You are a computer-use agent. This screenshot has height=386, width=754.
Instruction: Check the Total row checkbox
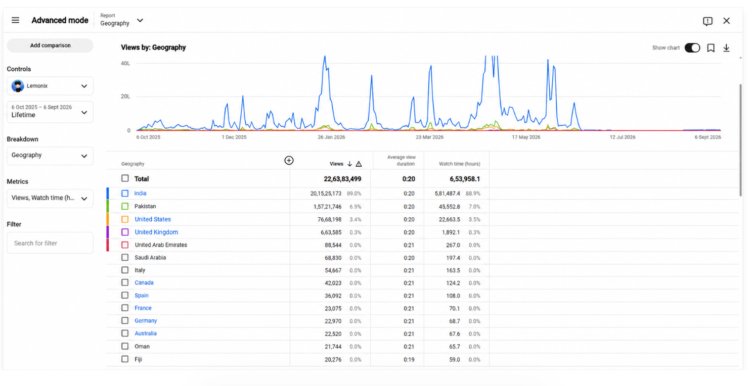[x=125, y=178]
